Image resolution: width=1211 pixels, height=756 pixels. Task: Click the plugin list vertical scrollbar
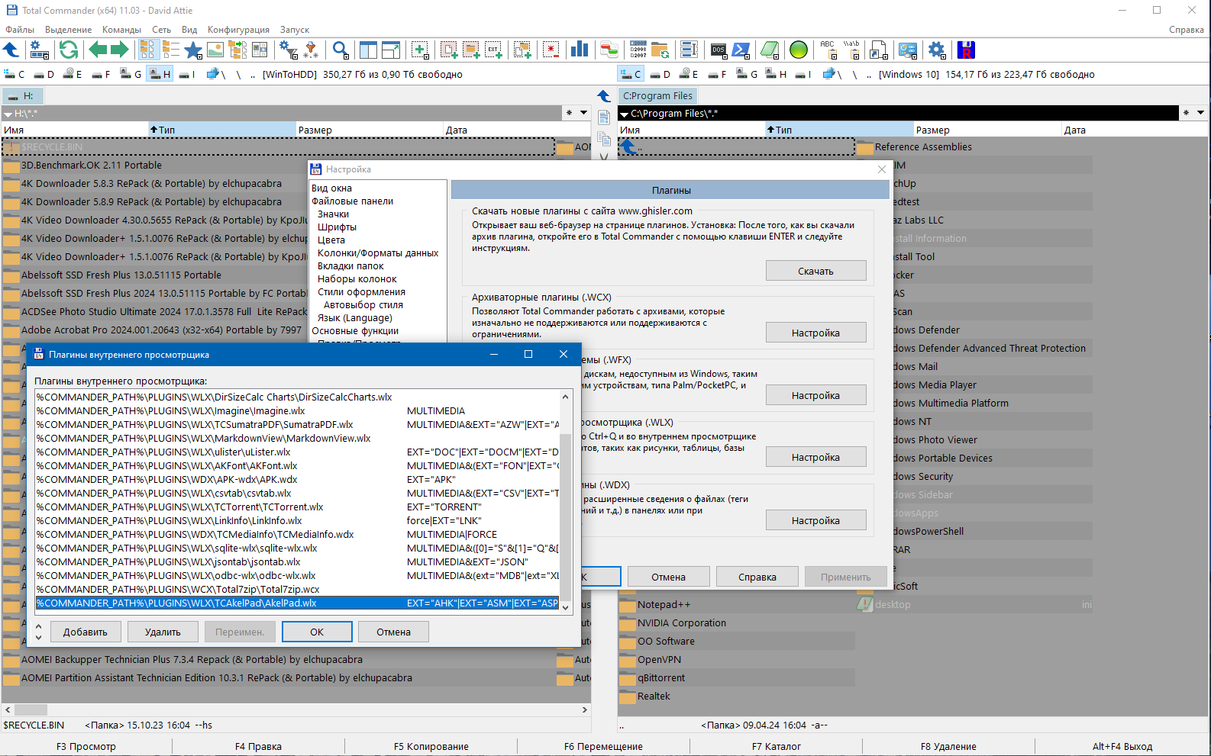[565, 501]
